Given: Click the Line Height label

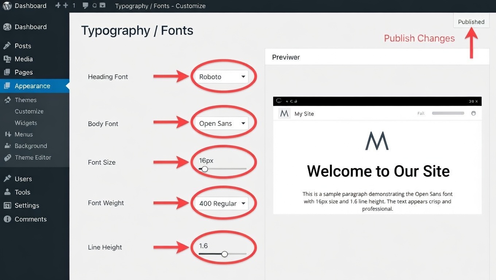Looking at the screenshot, I should [x=105, y=247].
